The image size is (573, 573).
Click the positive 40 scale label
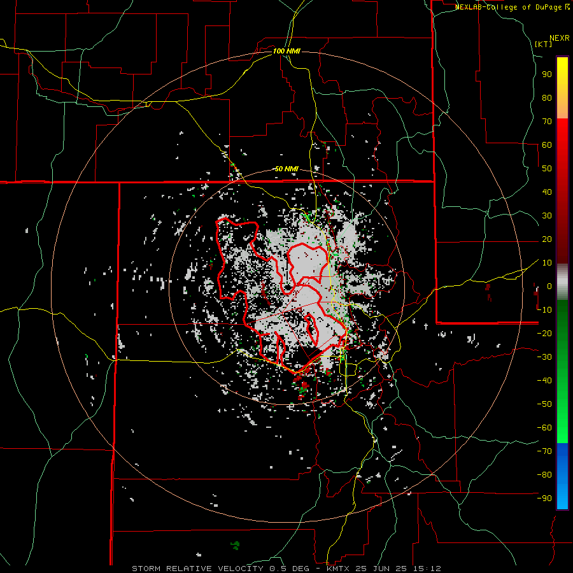pyautogui.click(x=547, y=192)
